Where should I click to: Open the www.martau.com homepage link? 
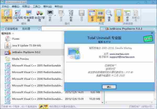click(119, 54)
